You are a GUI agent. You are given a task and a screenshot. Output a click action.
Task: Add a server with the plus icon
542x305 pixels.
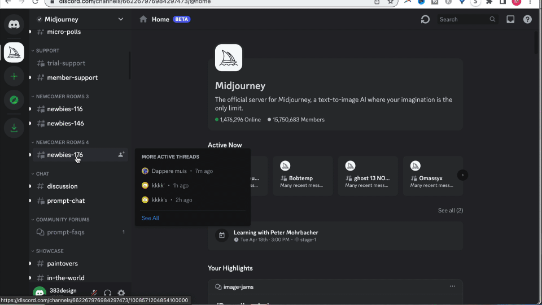pos(14,76)
